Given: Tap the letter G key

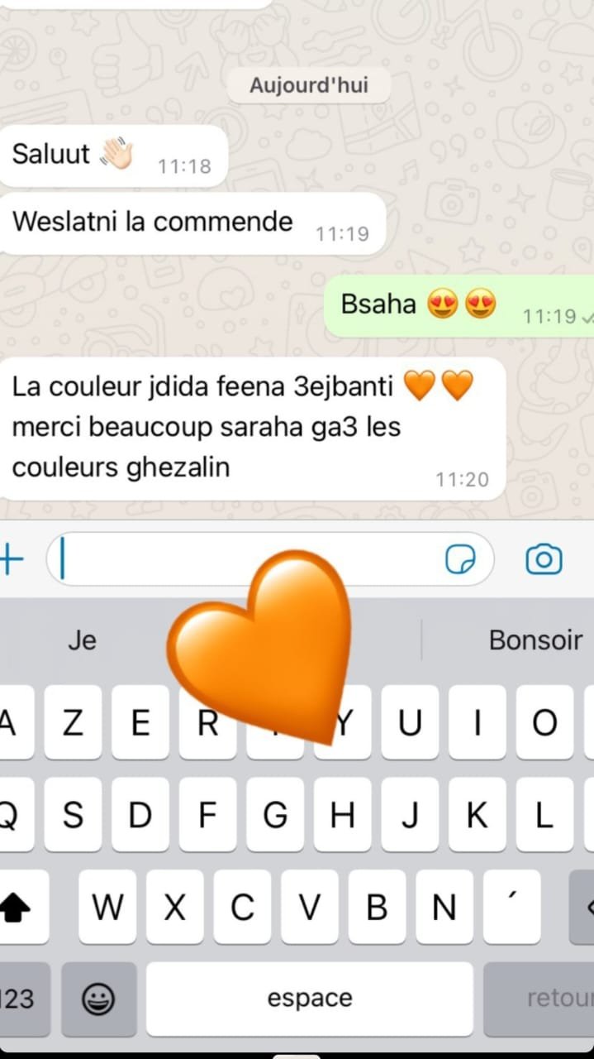Looking at the screenshot, I should [276, 815].
